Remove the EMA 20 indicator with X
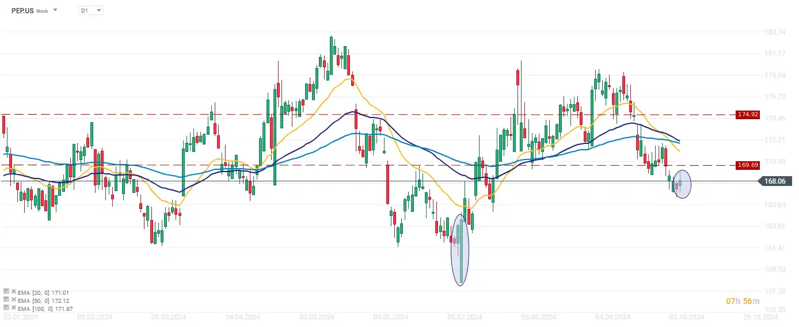The width and height of the screenshot is (799, 327). [x=13, y=292]
